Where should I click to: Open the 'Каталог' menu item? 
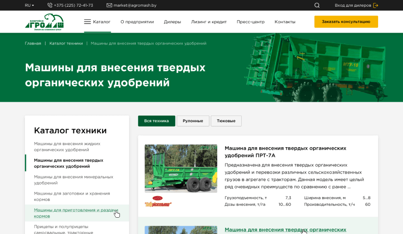click(102, 22)
